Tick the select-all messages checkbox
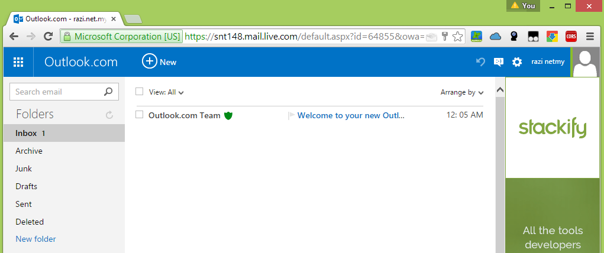This screenshot has width=604, height=253. pyautogui.click(x=140, y=92)
